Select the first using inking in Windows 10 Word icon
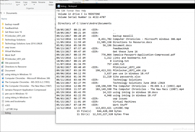The width and height of the screenshot is (195, 132). tap(3, 74)
